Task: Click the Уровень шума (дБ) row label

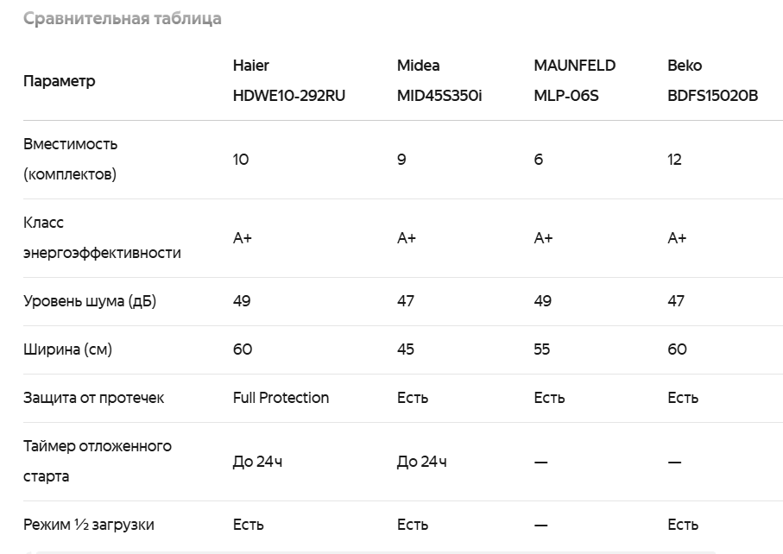Action: tap(90, 301)
